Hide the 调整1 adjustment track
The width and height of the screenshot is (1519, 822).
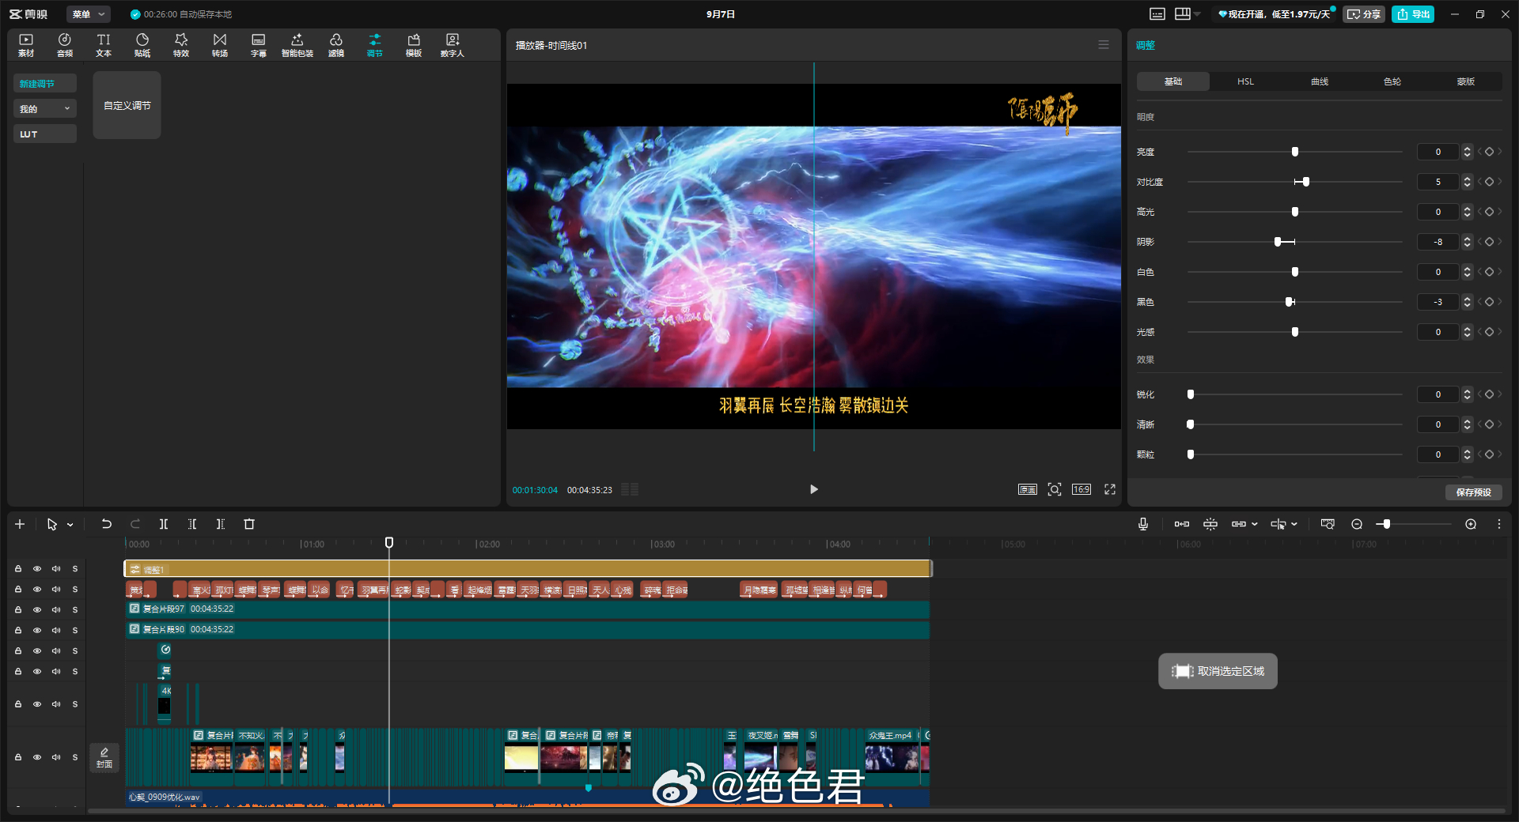pyautogui.click(x=37, y=569)
